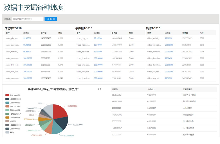The image size is (220, 144).
Task: Open 99.98900 link in 耗时TOP10 first row
Action: tap(169, 38)
